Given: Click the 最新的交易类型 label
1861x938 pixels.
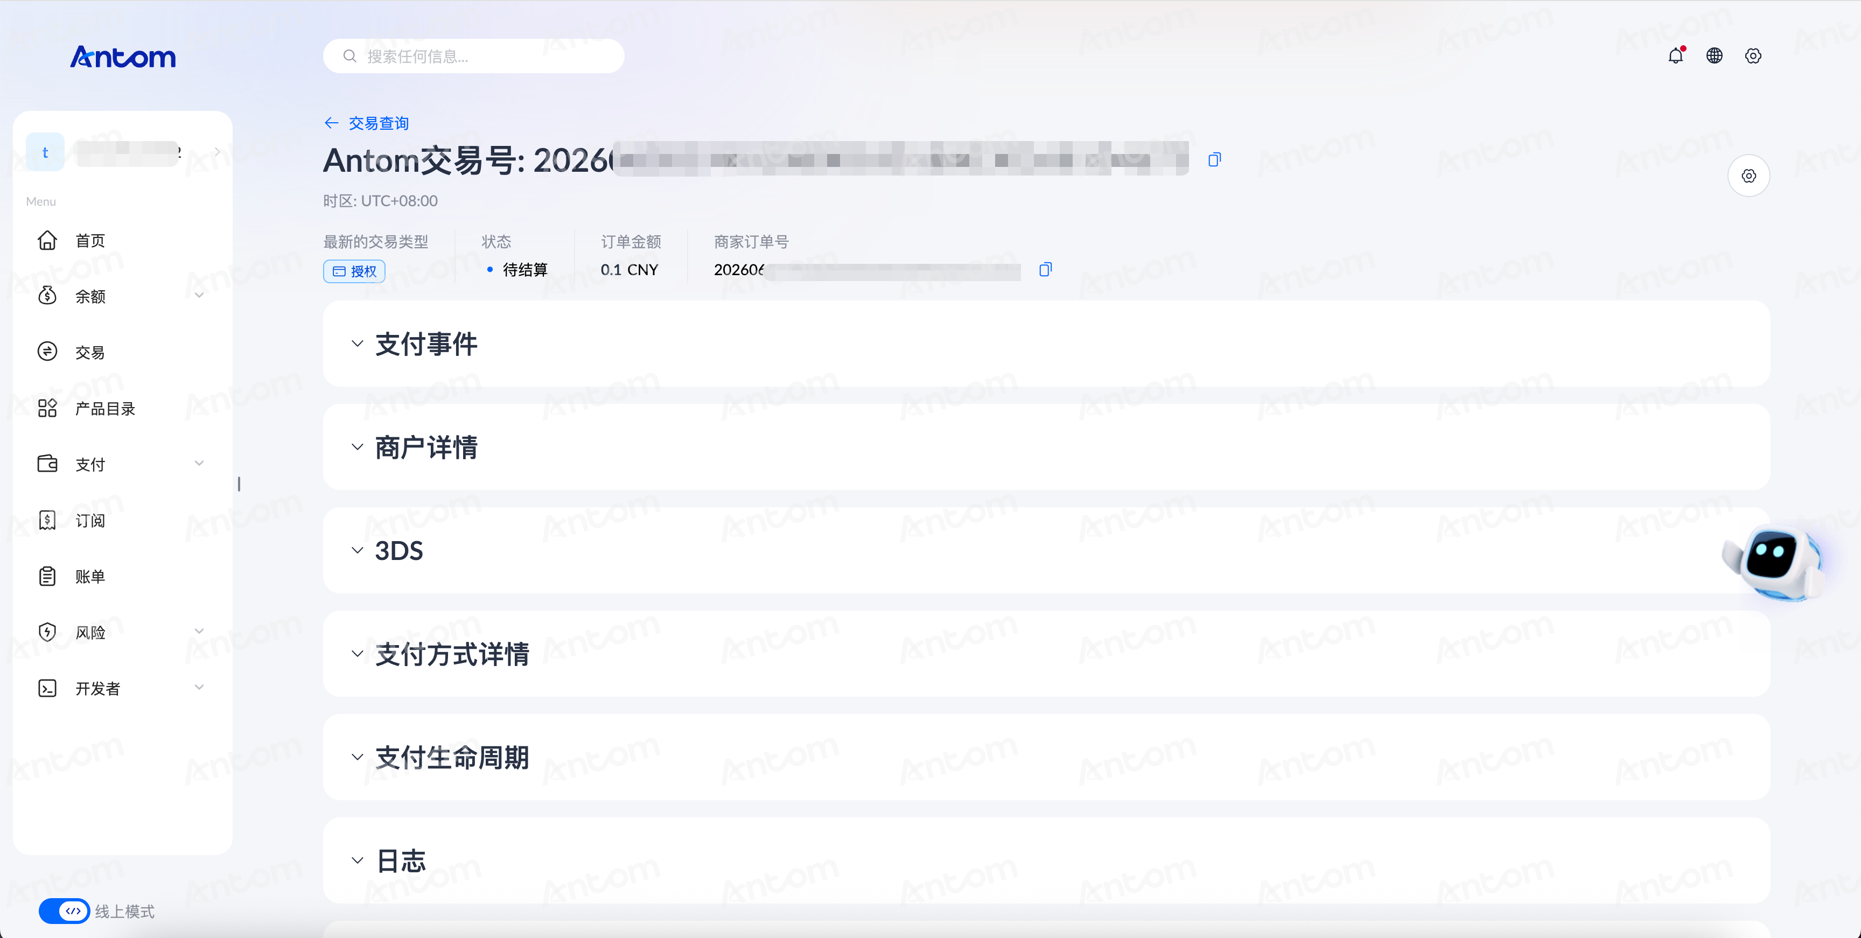Looking at the screenshot, I should pos(376,241).
